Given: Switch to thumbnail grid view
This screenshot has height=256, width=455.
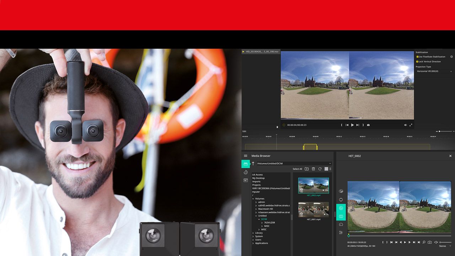Looking at the screenshot, I should point(326,169).
